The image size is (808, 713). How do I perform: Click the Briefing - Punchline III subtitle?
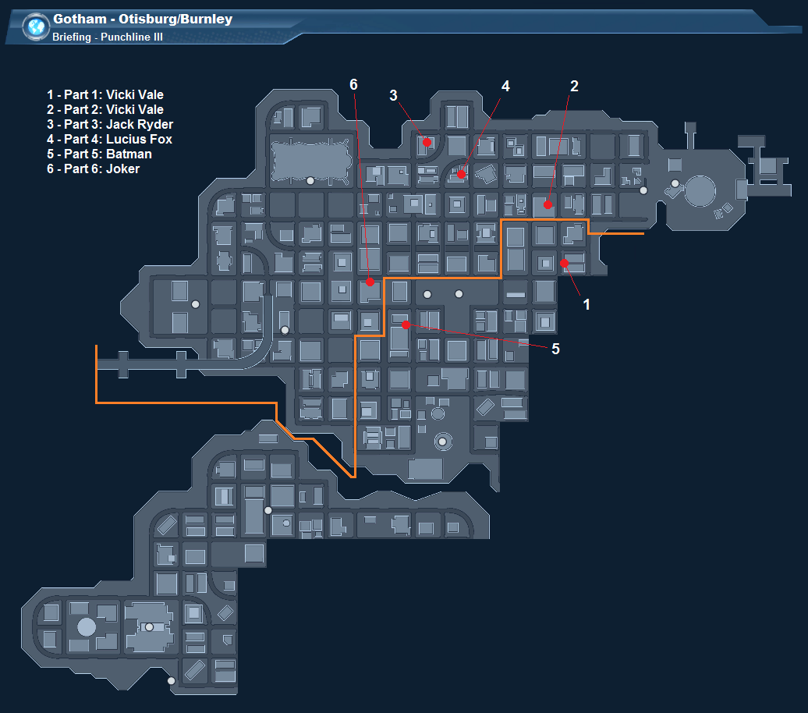107,37
